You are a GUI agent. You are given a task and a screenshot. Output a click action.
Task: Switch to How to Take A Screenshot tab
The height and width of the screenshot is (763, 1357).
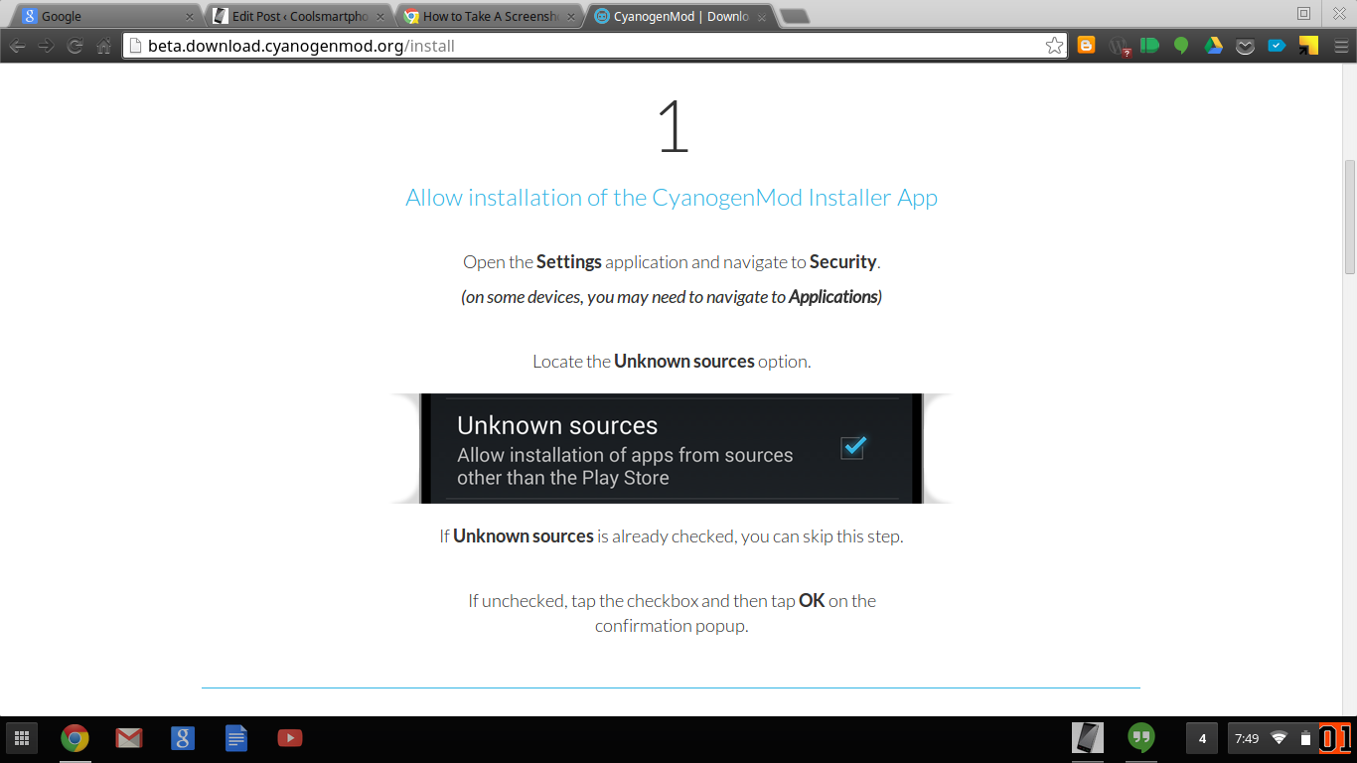[489, 16]
